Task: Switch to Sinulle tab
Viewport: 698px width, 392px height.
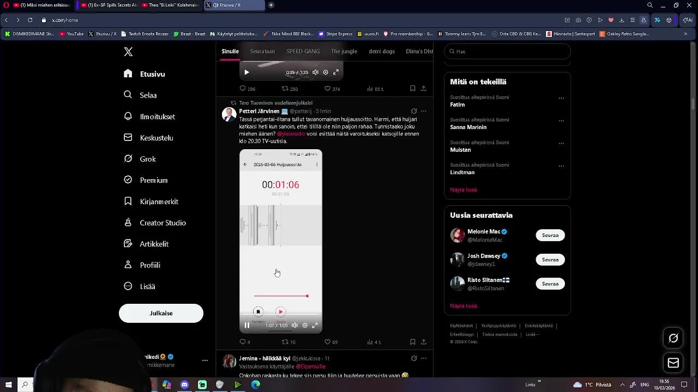Action: coord(230,51)
